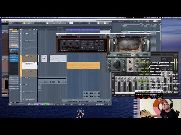Click the chamber room image in reverb plugin

(x=129, y=45)
